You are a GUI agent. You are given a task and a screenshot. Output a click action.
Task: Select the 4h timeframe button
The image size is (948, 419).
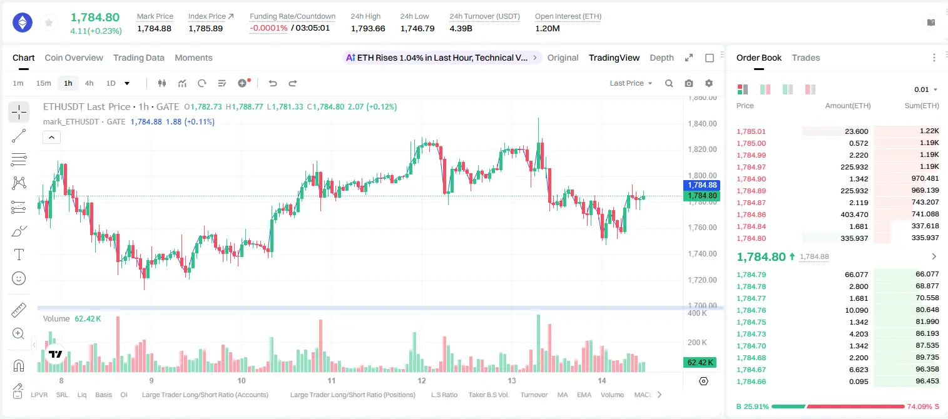[89, 83]
